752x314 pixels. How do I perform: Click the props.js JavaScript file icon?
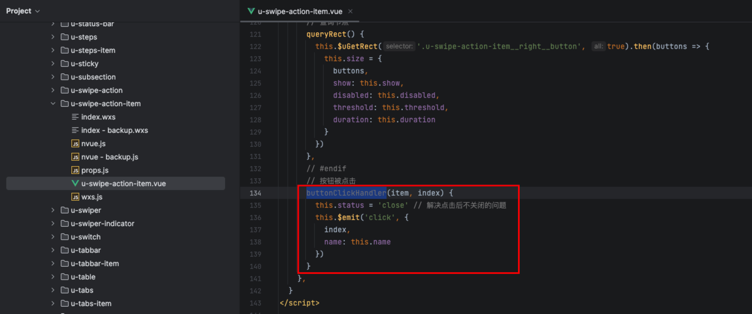tap(75, 170)
